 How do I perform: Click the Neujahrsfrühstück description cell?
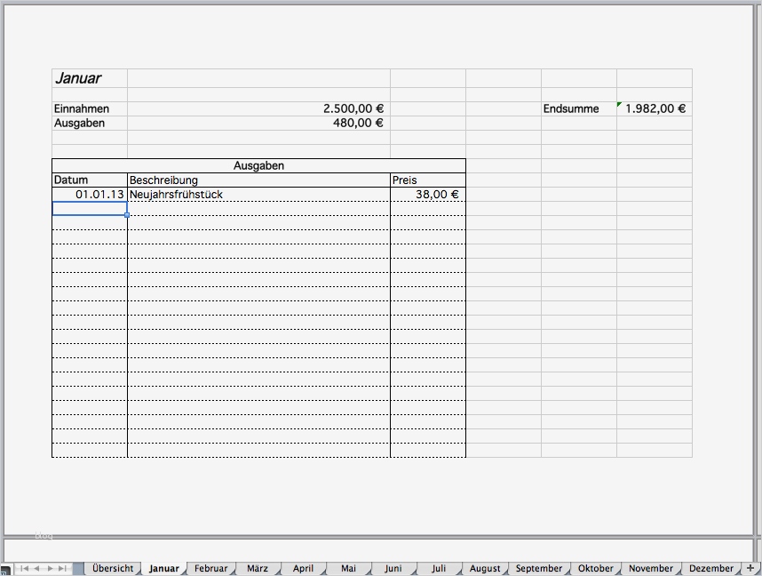click(258, 194)
